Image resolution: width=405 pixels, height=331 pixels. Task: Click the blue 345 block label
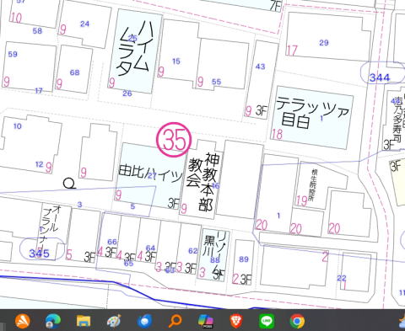[40, 254]
